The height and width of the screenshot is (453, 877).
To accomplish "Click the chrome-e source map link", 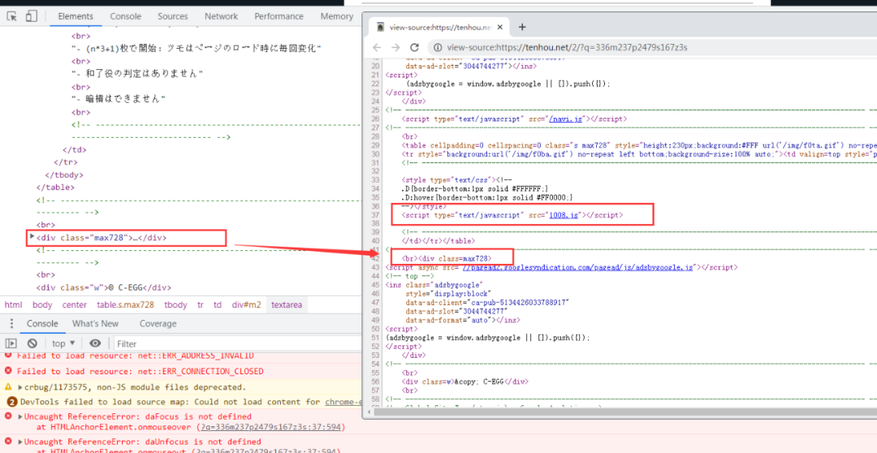I will pyautogui.click(x=343, y=402).
